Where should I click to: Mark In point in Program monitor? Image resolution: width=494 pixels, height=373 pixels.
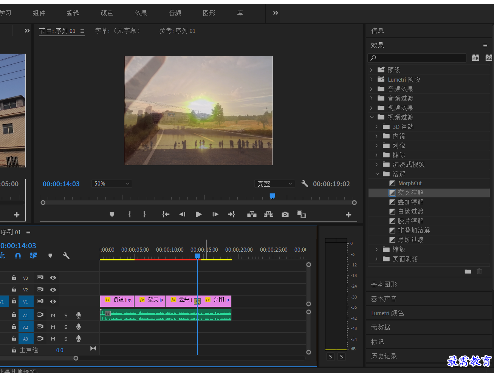point(130,214)
